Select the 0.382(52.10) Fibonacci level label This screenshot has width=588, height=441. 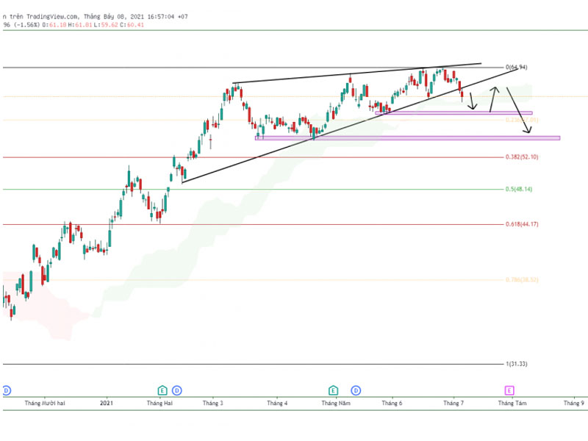click(522, 157)
